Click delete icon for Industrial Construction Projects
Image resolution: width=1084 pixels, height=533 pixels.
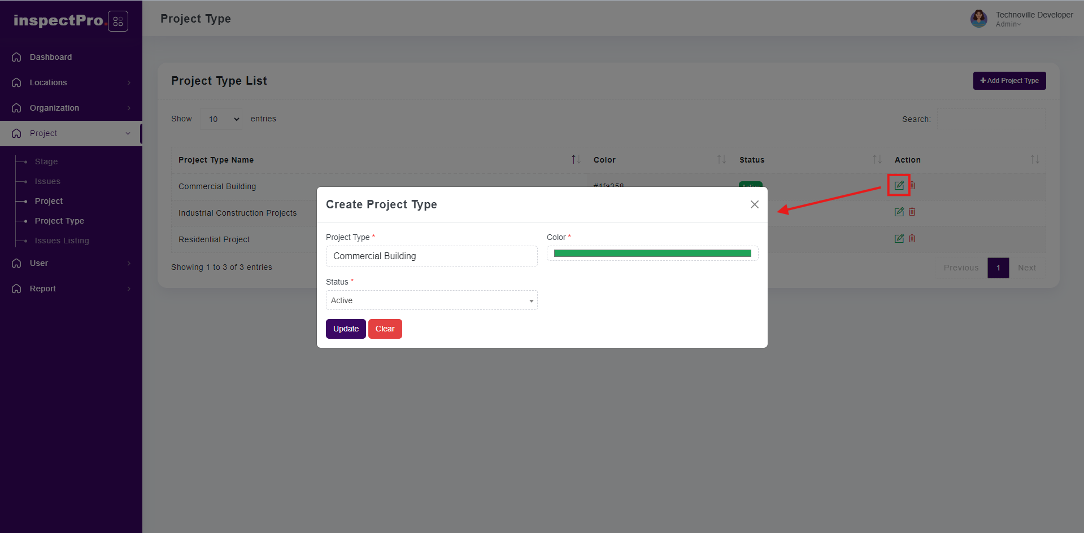pos(912,212)
